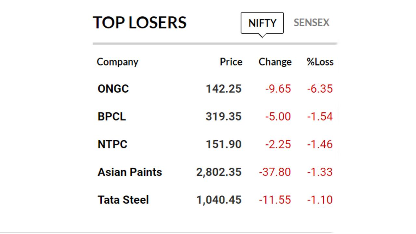Click NTPC price 151.90
416x234 pixels.
click(224, 144)
